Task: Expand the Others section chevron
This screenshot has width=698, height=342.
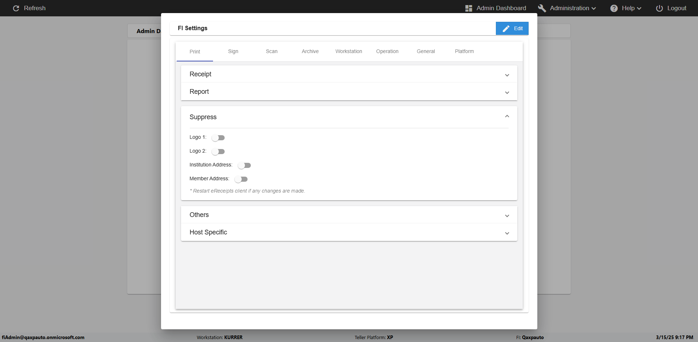Action: (x=507, y=216)
